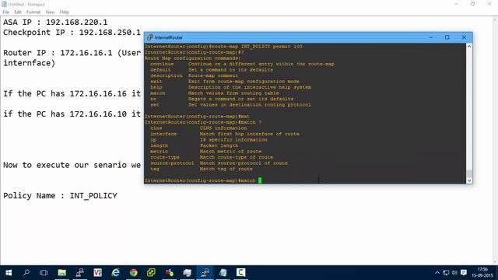Click the Notepad icon in its title bar
Screen dimensions: 498x280
click(4, 4)
